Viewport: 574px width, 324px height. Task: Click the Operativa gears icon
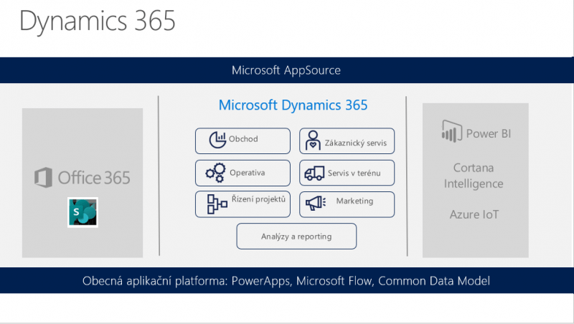coord(216,173)
